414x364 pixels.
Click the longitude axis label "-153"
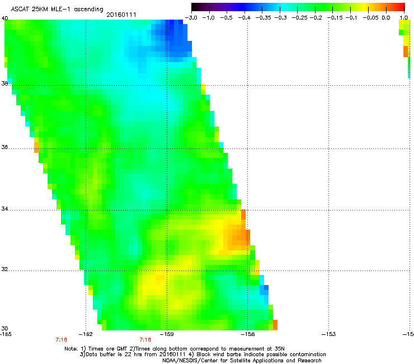tap(329, 334)
